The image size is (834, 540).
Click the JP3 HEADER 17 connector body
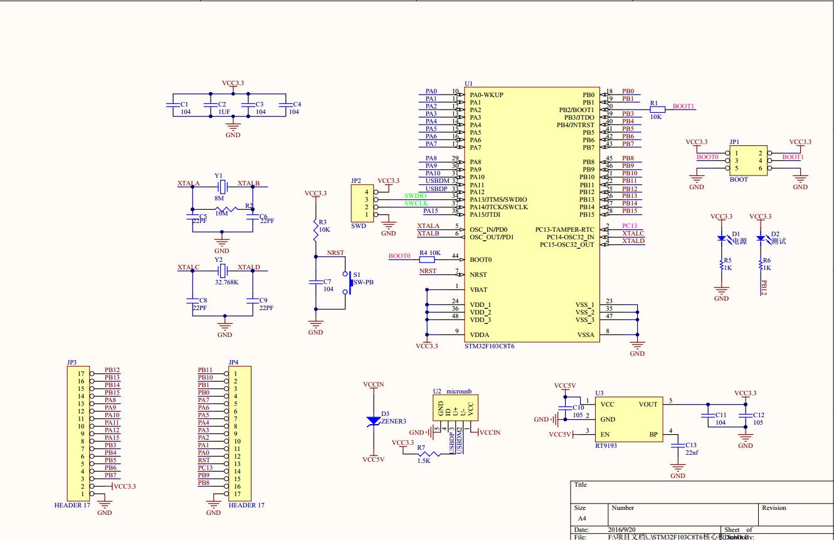pos(78,434)
